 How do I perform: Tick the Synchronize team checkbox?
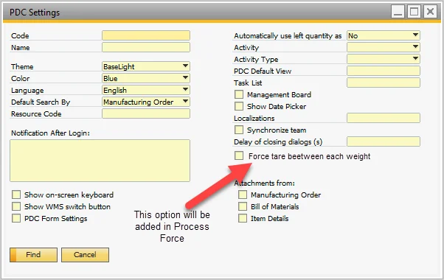239,130
